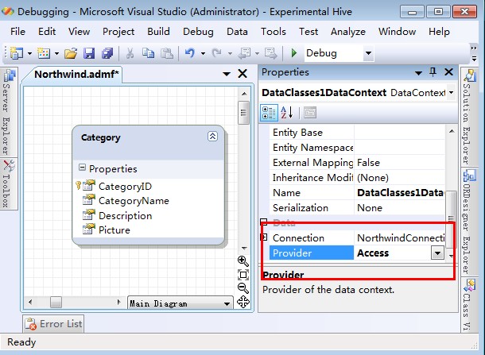Open the Project menu
This screenshot has height=355, width=485.
118,32
